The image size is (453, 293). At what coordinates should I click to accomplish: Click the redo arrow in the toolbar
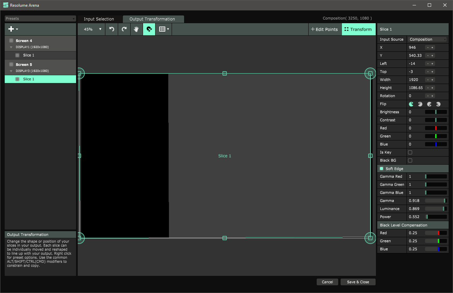click(124, 29)
